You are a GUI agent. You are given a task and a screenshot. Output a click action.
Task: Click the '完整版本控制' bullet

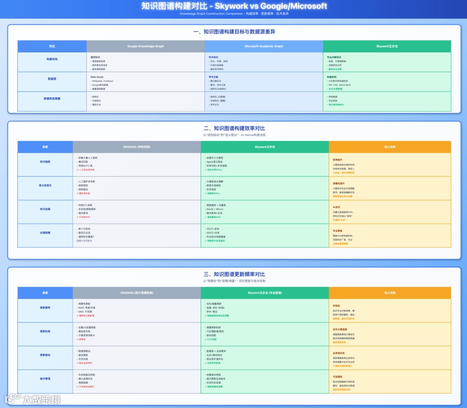(x=213, y=375)
